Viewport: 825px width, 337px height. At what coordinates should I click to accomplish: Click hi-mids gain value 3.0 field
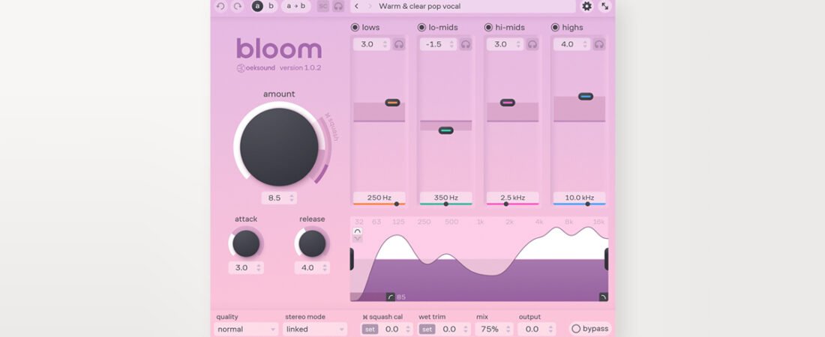pos(505,44)
